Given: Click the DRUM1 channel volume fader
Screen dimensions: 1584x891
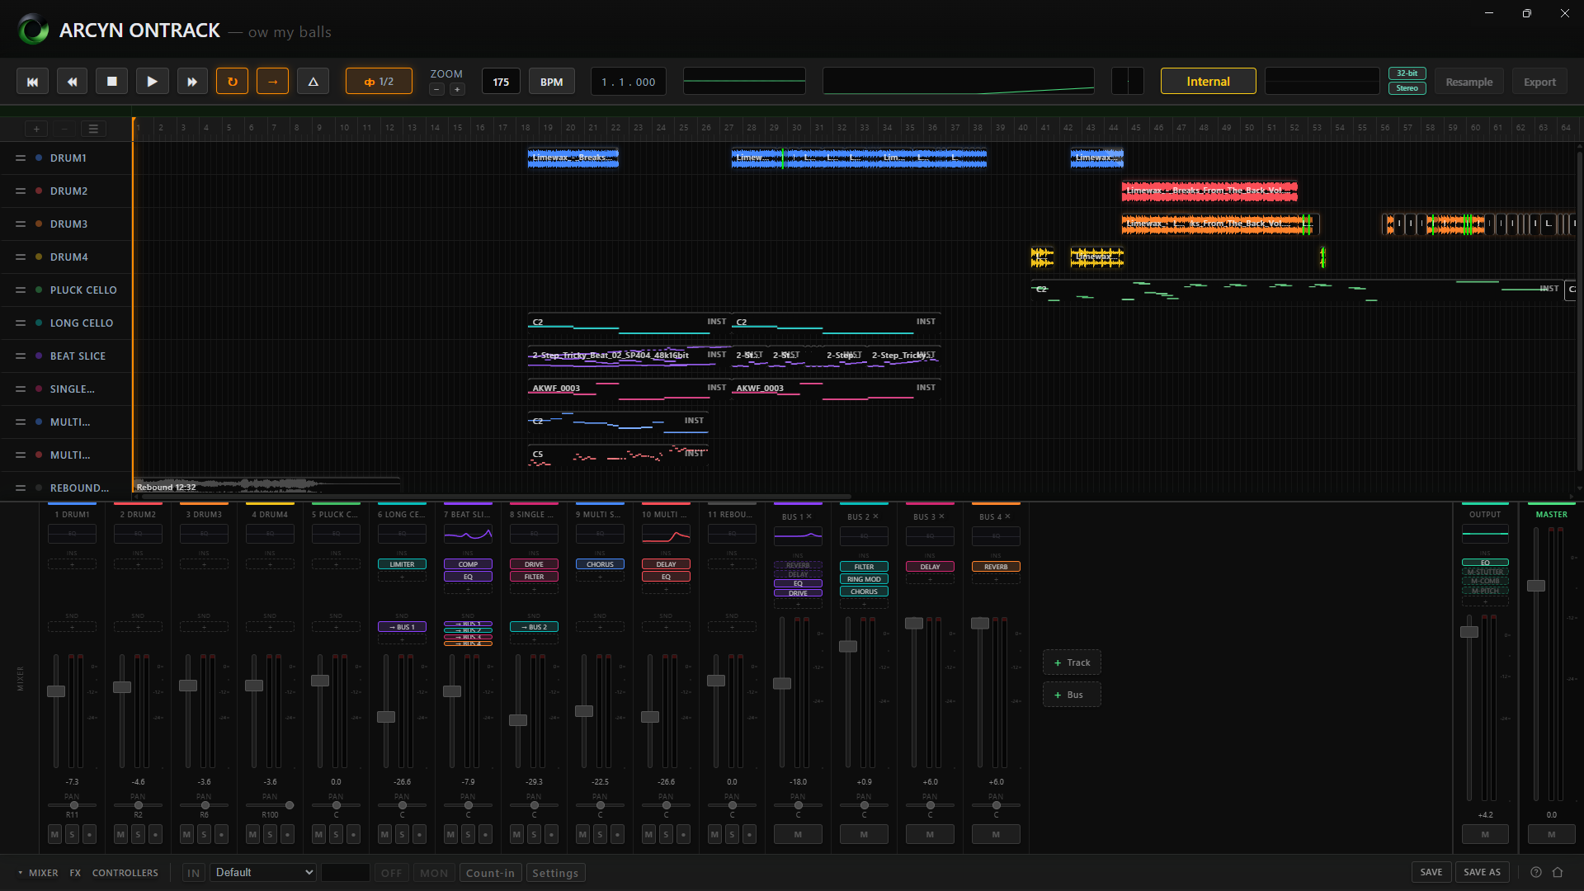Looking at the screenshot, I should [x=56, y=691].
